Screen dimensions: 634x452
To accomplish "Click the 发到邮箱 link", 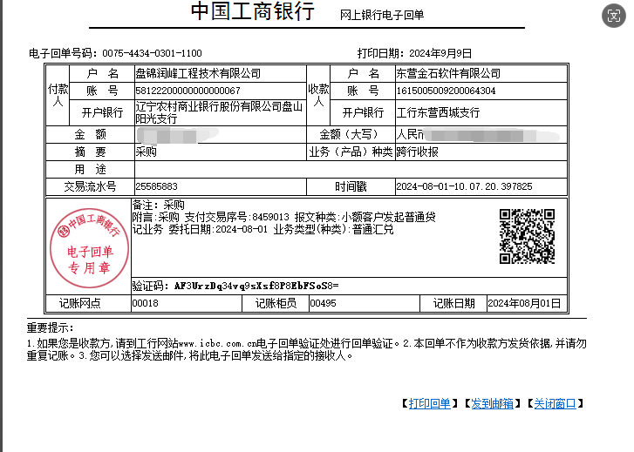I will (x=492, y=403).
